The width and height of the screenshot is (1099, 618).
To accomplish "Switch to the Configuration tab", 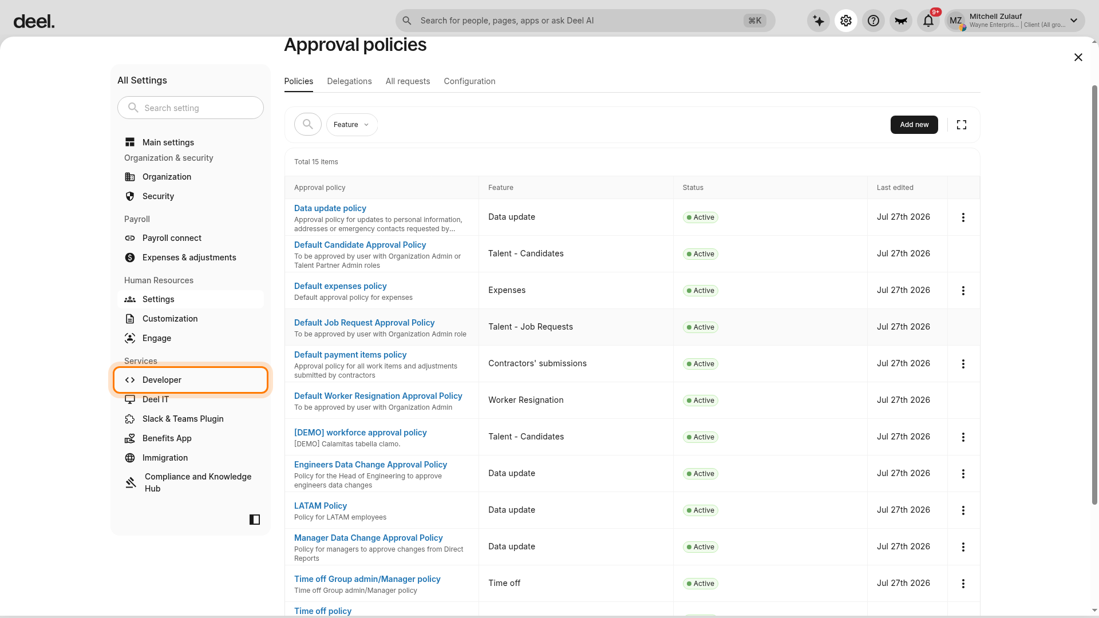I will pos(469,81).
